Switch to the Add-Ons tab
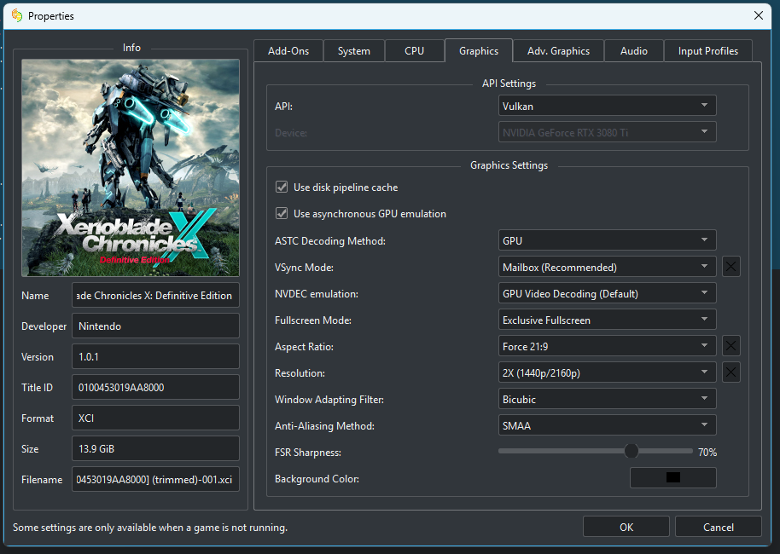 click(x=288, y=50)
